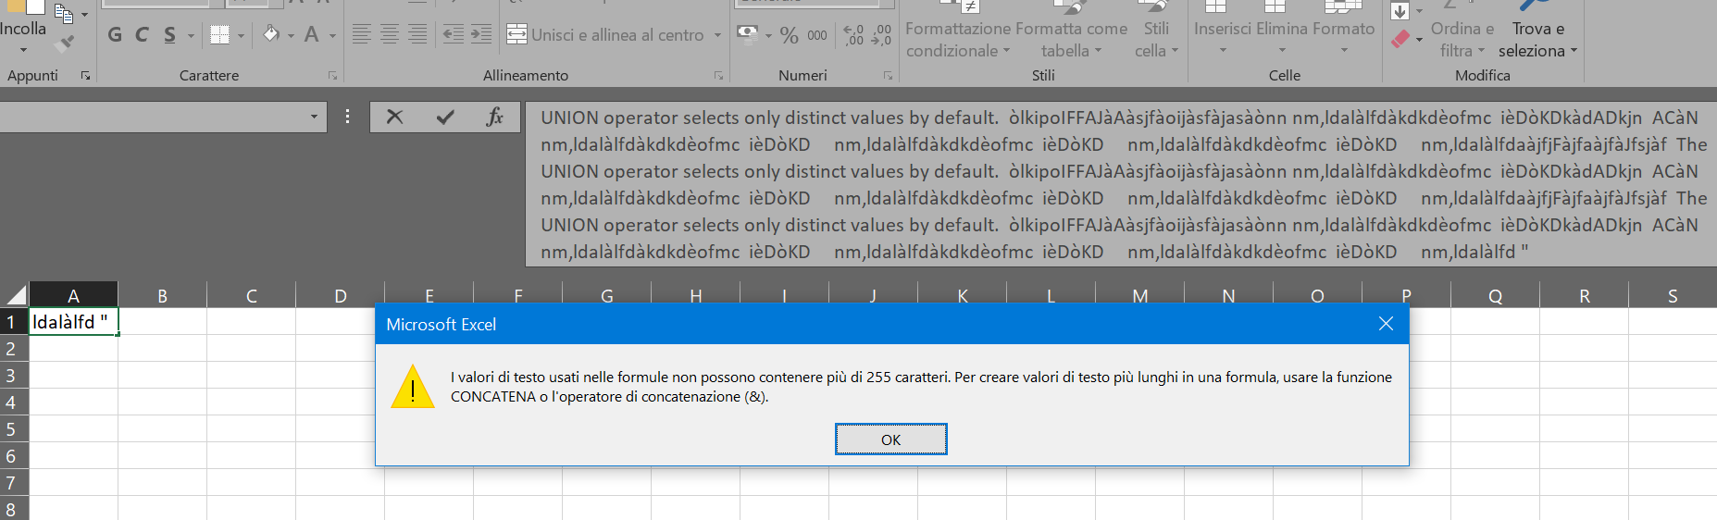Image resolution: width=1717 pixels, height=520 pixels.
Task: Click the clear eraser icon
Action: tap(1400, 39)
